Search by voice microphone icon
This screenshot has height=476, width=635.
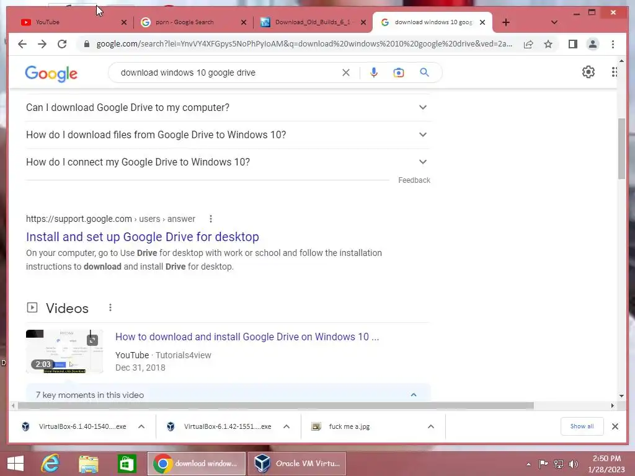tap(374, 73)
